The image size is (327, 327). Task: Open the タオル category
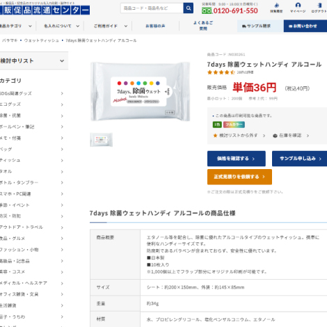[x=32, y=171]
